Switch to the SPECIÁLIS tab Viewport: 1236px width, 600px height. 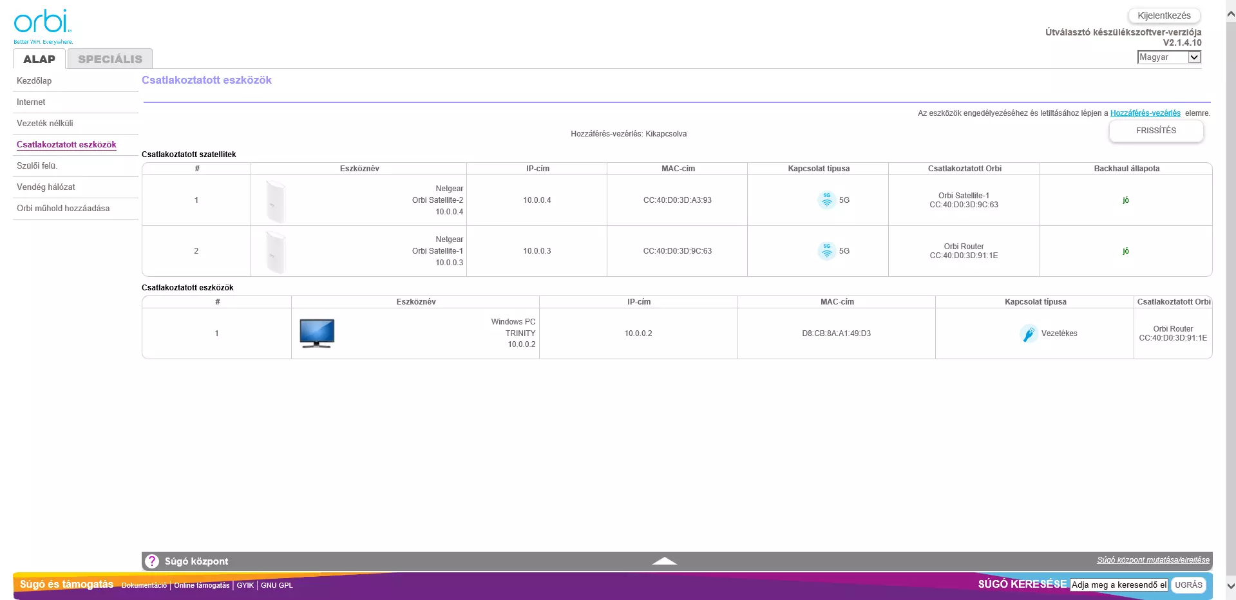(x=110, y=59)
